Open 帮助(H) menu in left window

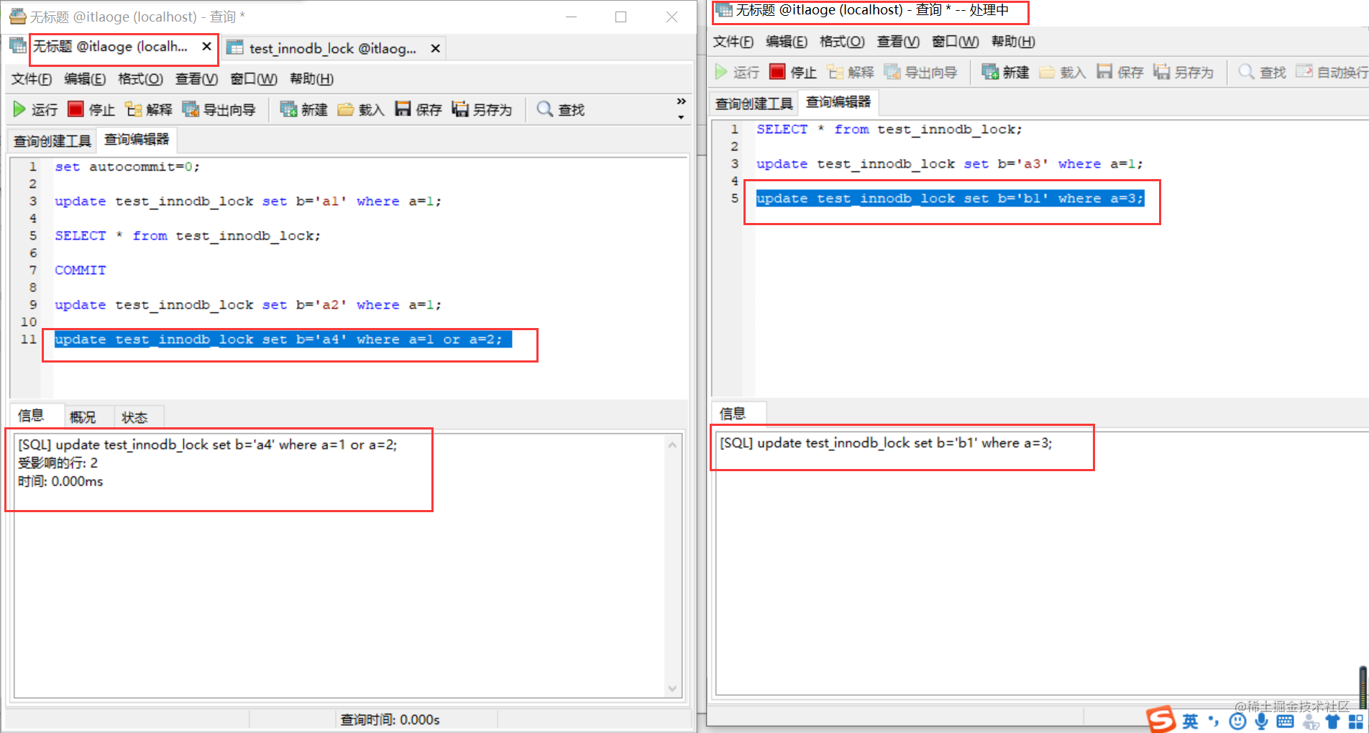311,78
